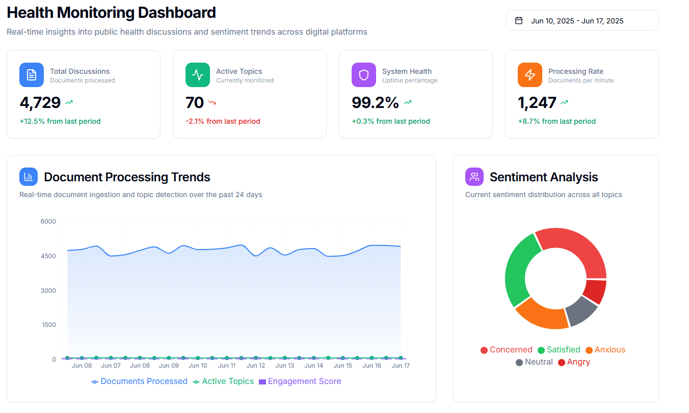The height and width of the screenshot is (413, 689).
Task: Click the calendar icon in date picker
Action: [x=519, y=21]
